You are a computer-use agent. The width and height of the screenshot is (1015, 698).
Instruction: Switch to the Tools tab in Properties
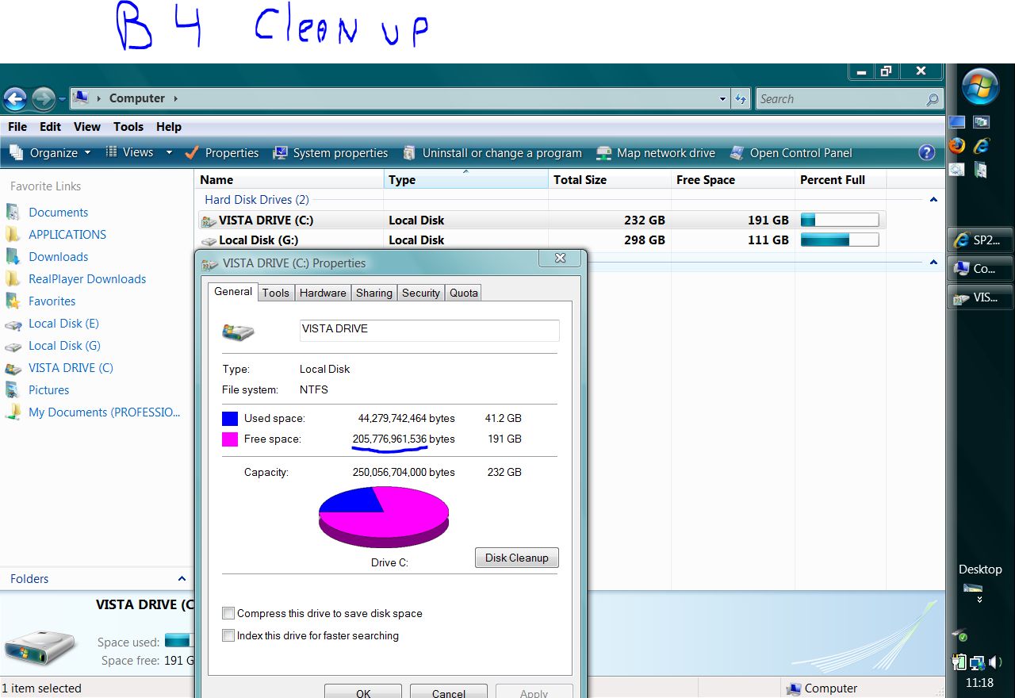(276, 293)
